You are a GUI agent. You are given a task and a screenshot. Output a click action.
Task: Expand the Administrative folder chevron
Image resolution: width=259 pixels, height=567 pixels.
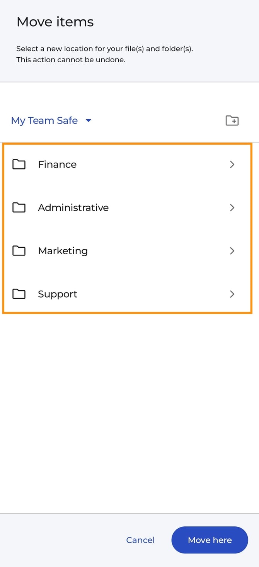tap(232, 207)
